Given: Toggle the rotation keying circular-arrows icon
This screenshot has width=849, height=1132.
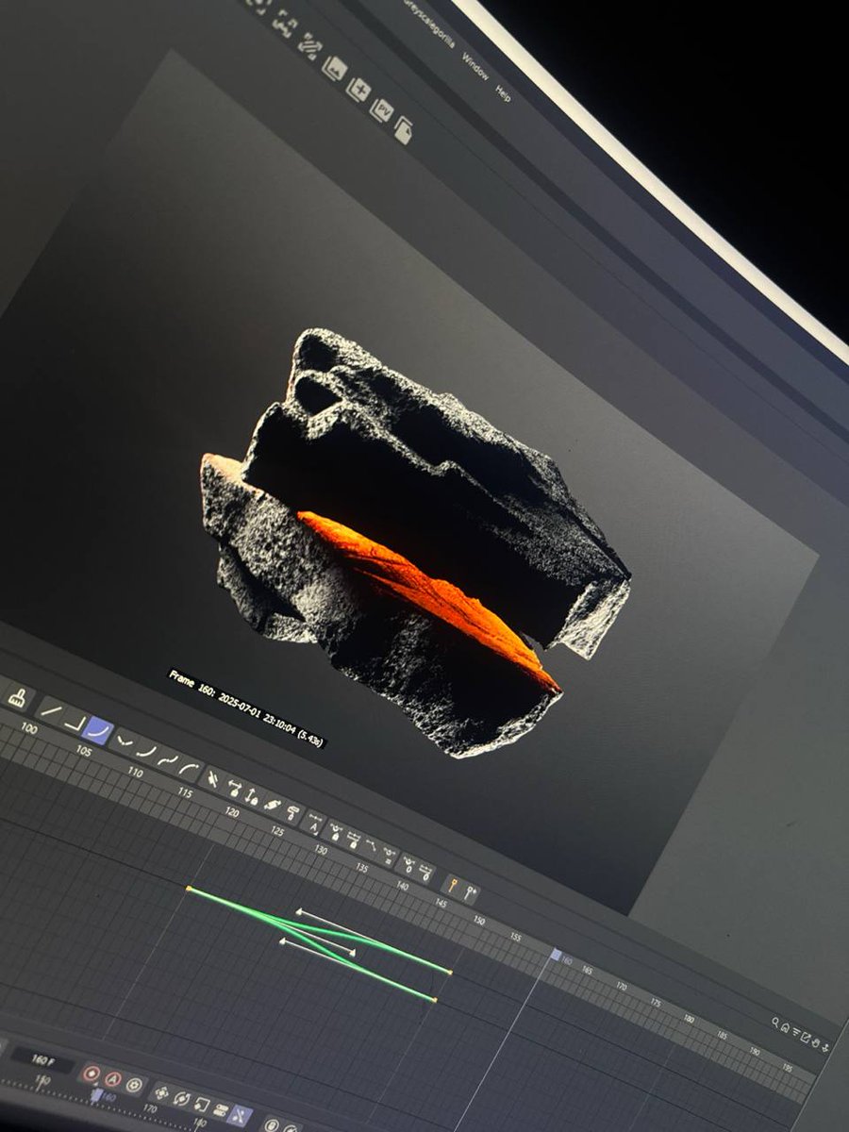Looking at the screenshot, I should click(x=182, y=1100).
